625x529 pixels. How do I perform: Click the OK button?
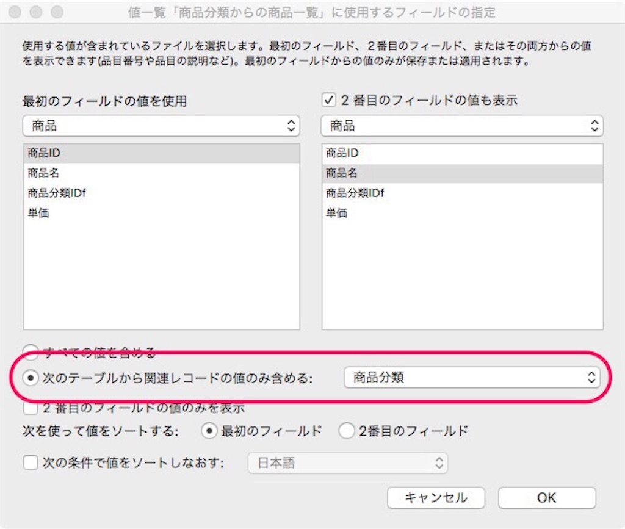[547, 497]
